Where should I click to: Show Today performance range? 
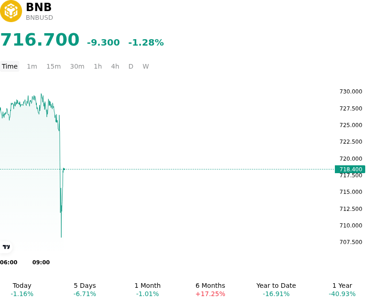click(x=22, y=290)
